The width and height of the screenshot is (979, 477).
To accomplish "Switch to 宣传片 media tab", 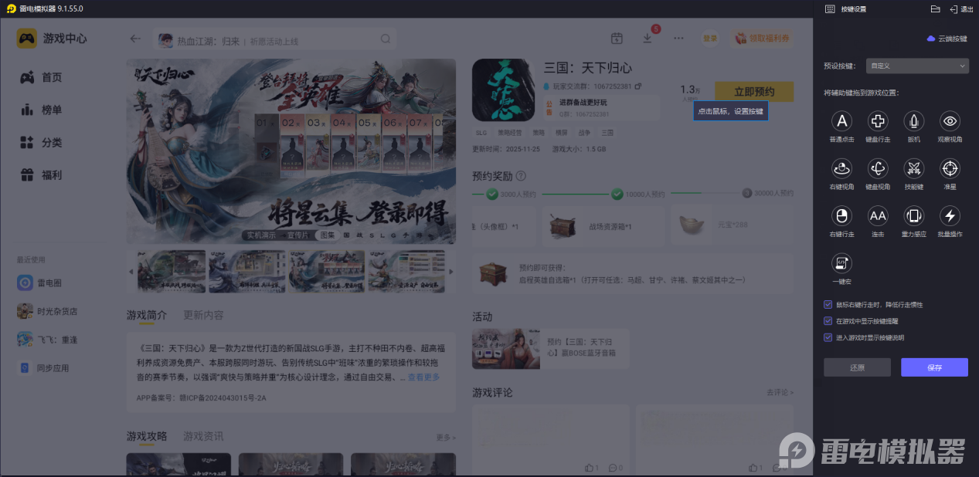I will pos(297,235).
